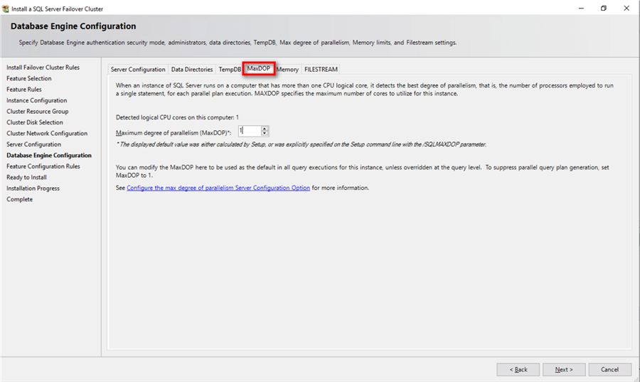
Task: Switch to the FILESTREAM tab
Action: pyautogui.click(x=321, y=70)
